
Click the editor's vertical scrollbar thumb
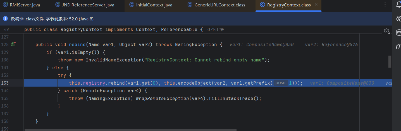click(x=390, y=61)
